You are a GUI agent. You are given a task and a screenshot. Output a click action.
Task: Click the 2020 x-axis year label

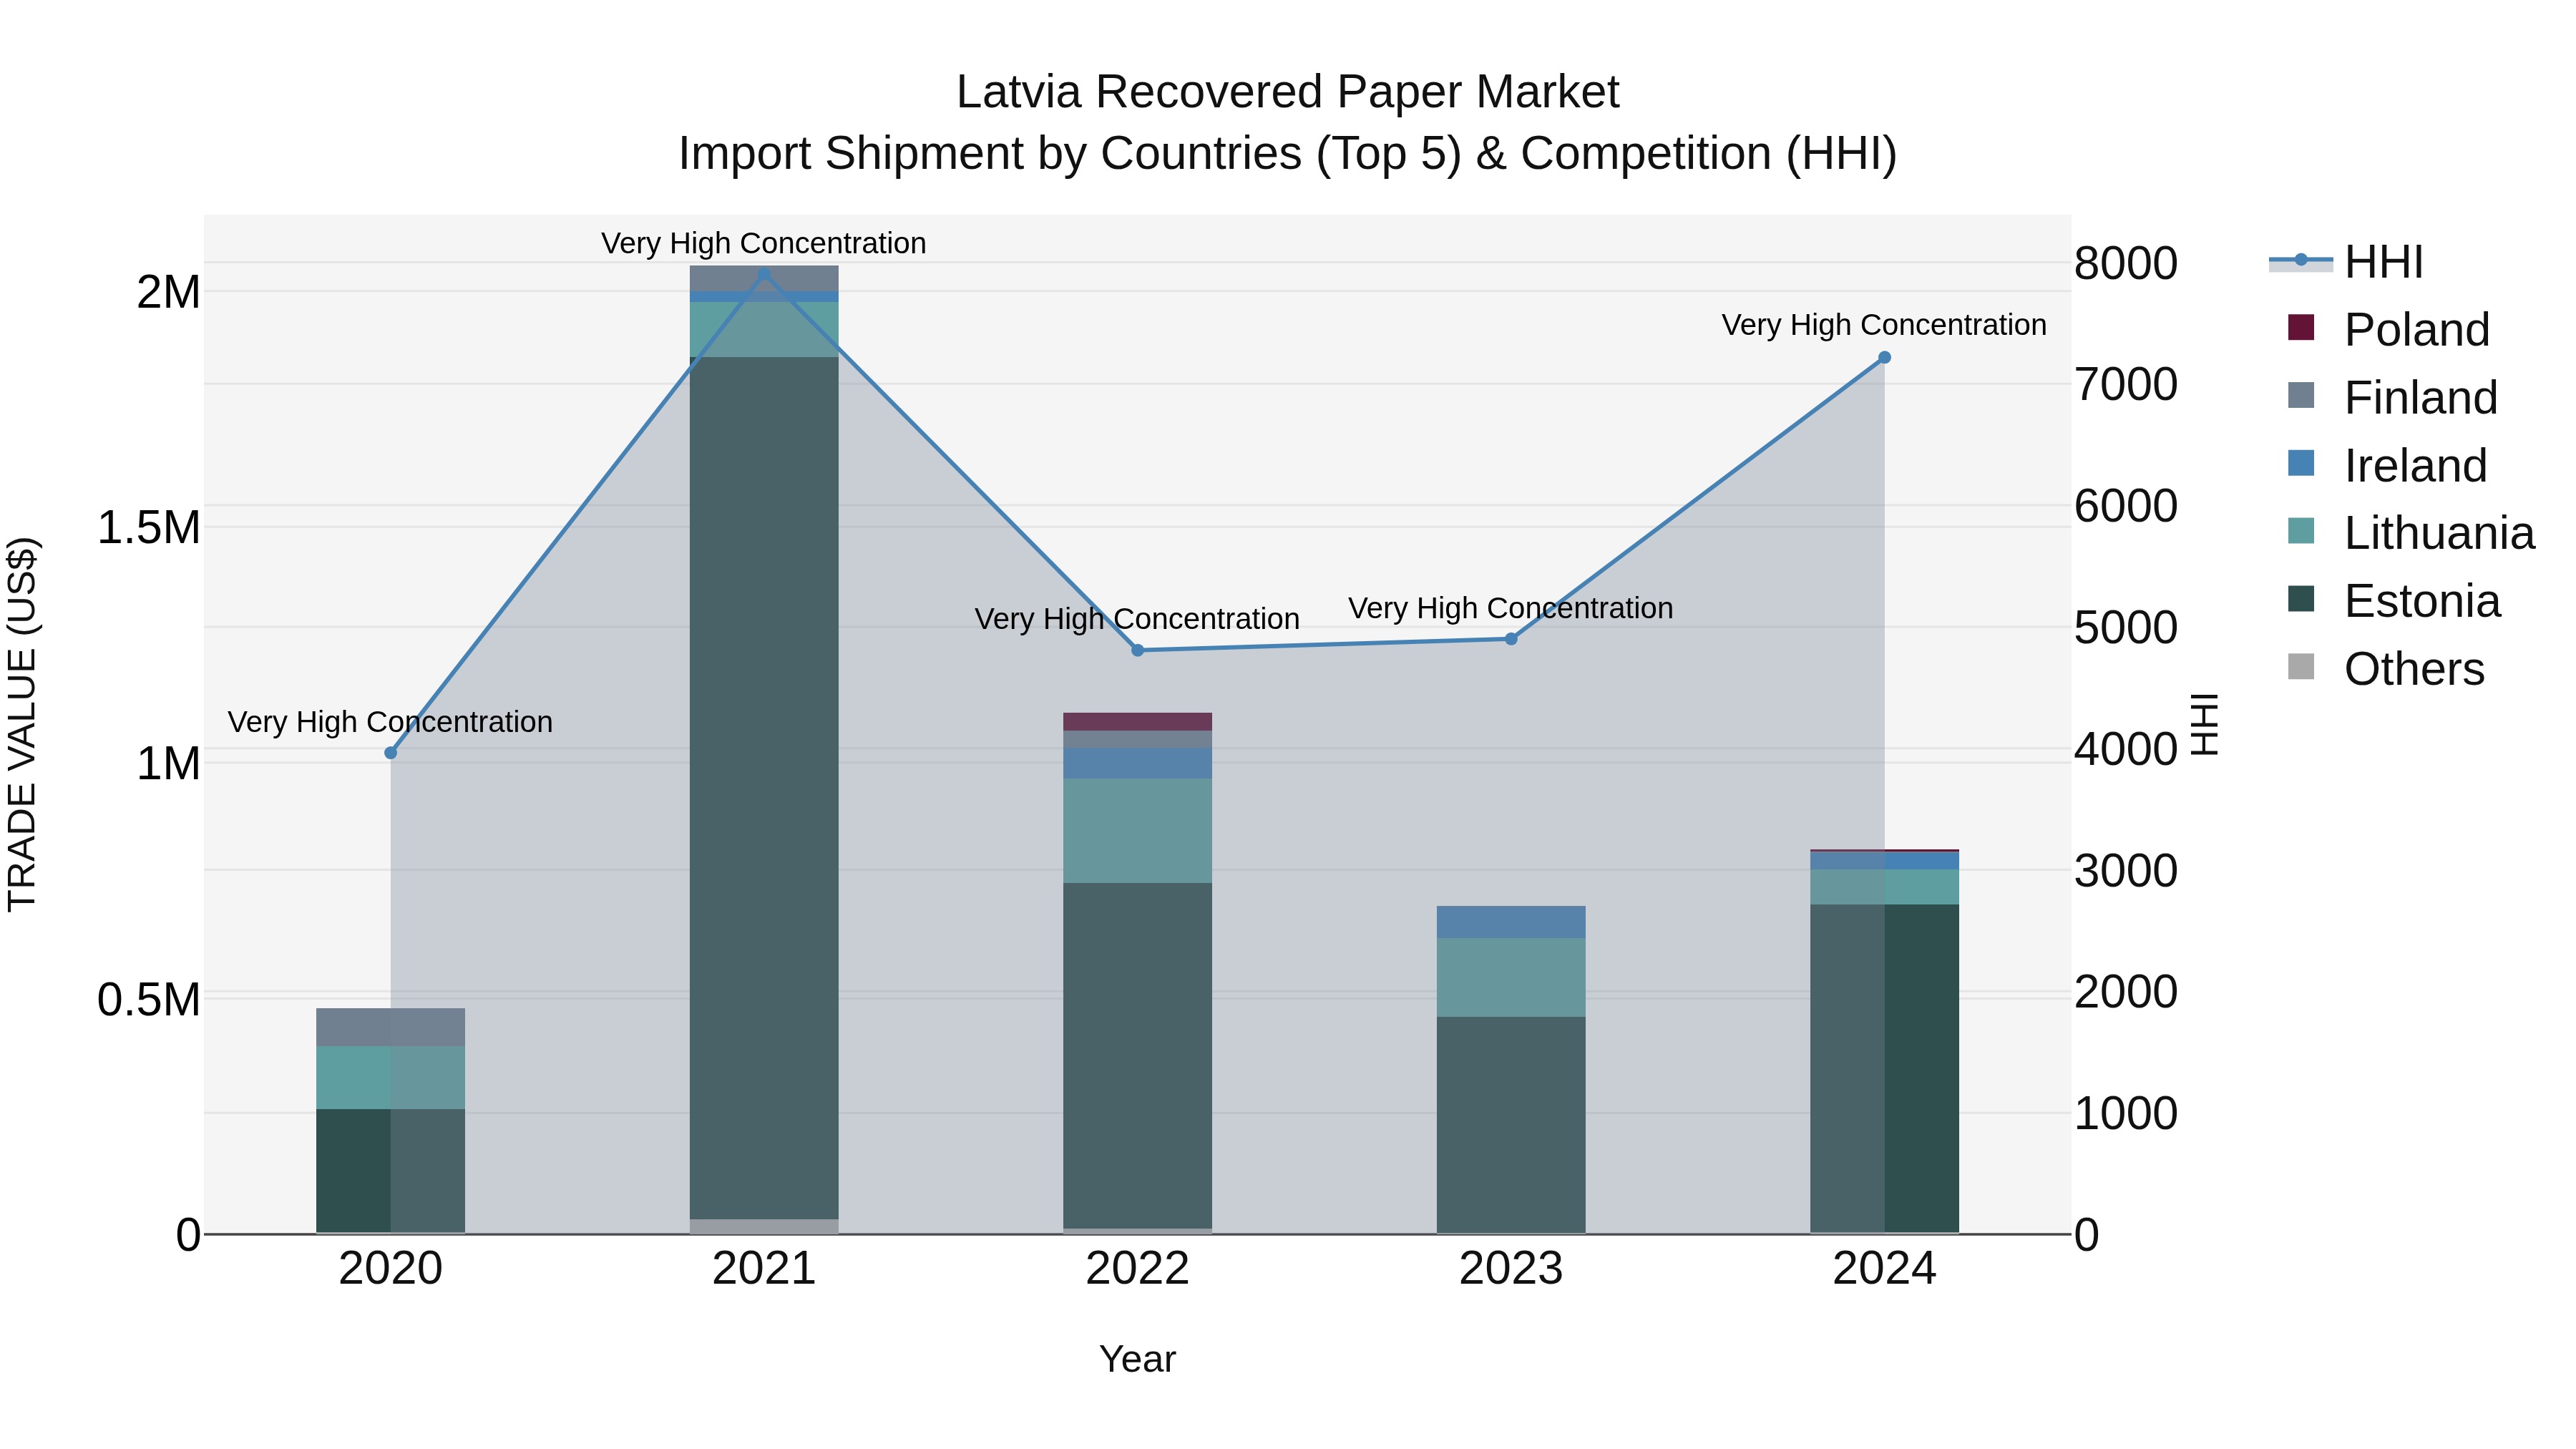click(391, 1269)
